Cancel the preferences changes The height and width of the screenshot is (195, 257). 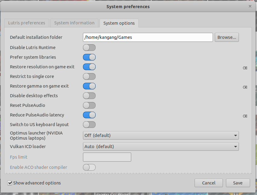click(x=209, y=183)
